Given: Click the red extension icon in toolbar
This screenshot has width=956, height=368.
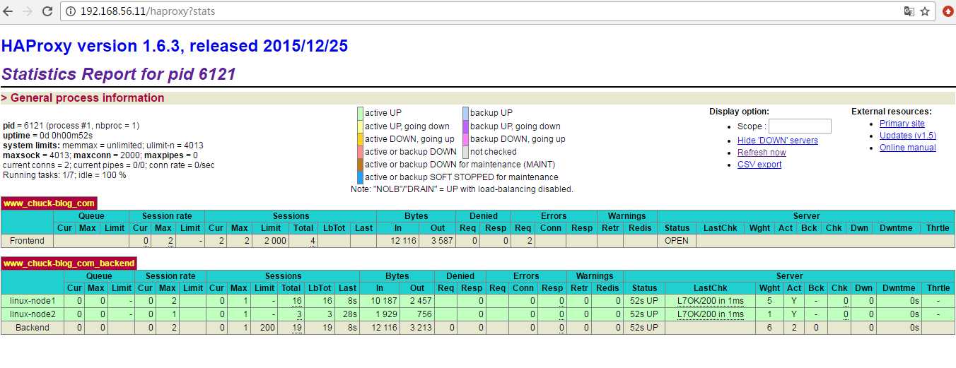Looking at the screenshot, I should point(948,11).
